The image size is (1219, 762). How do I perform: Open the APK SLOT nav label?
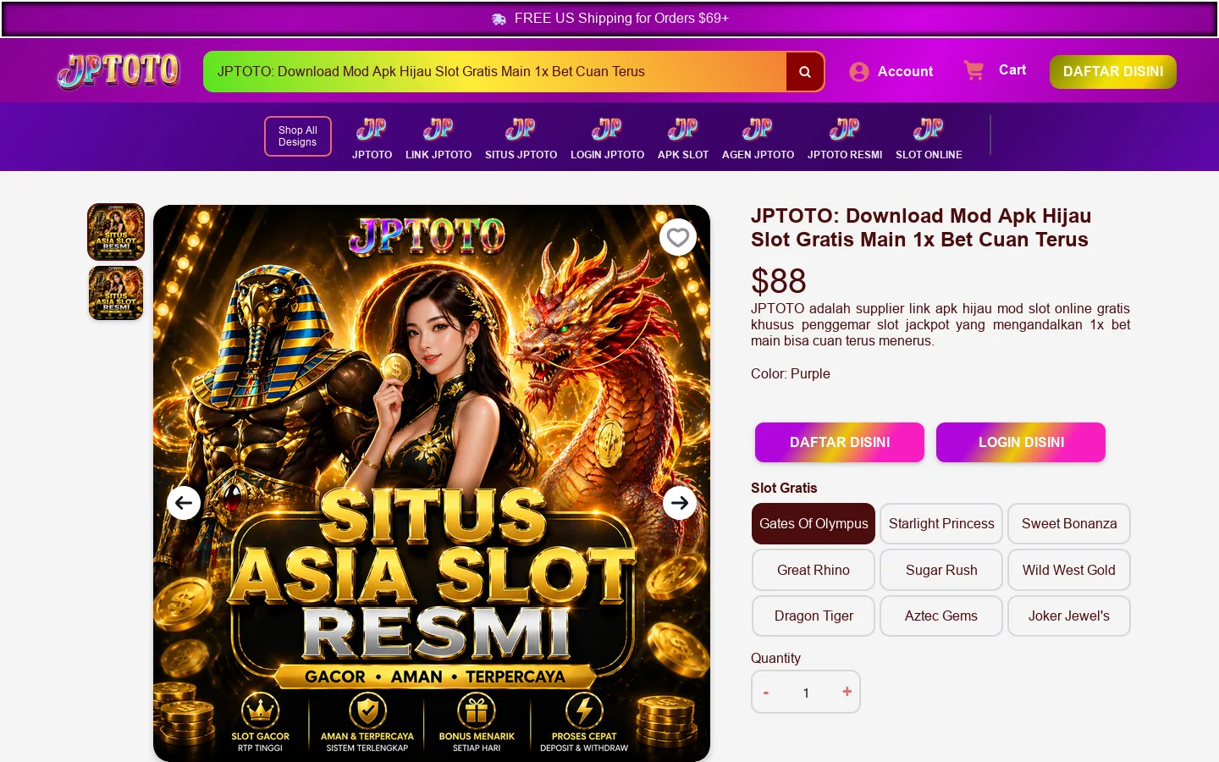[x=683, y=155]
